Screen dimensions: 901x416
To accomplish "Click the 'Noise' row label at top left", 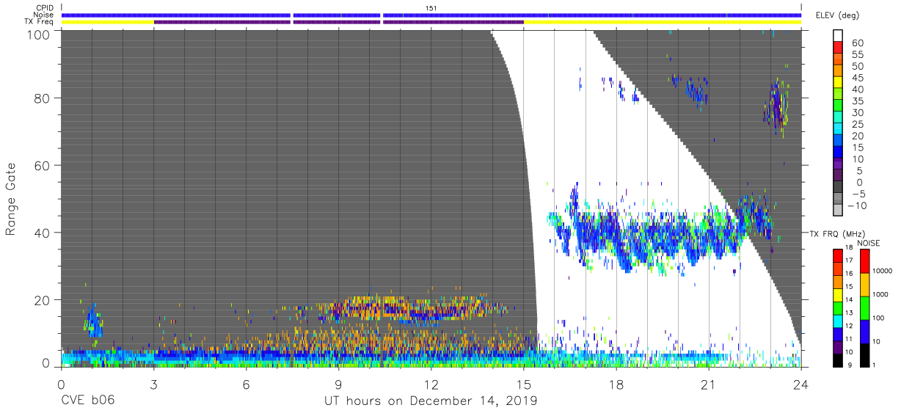I will tap(44, 15).
